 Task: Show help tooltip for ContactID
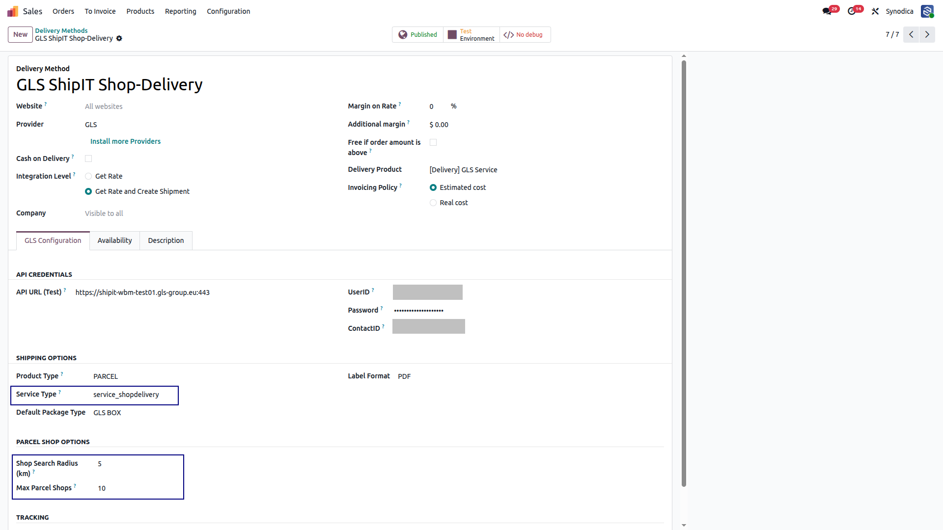point(383,326)
